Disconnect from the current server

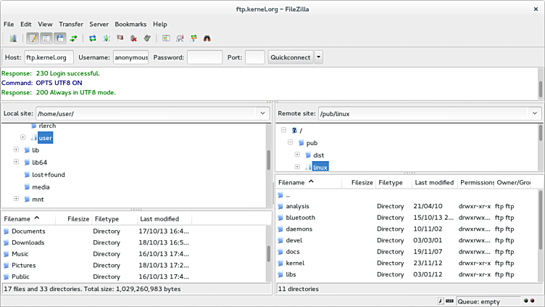tap(134, 38)
